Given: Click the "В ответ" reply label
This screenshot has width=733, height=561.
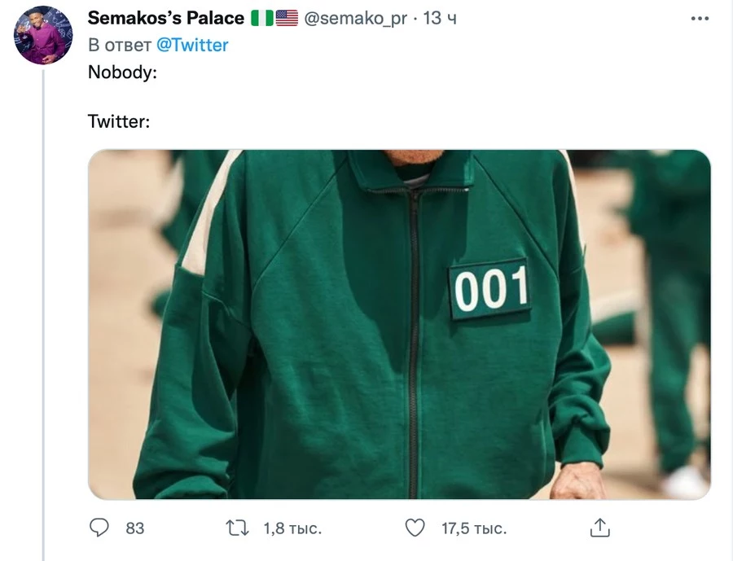Looking at the screenshot, I should point(119,45).
